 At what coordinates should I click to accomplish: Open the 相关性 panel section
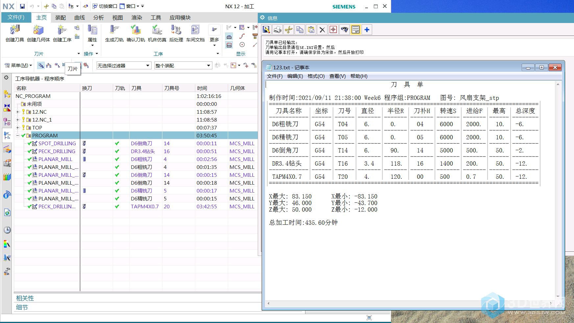[25, 298]
